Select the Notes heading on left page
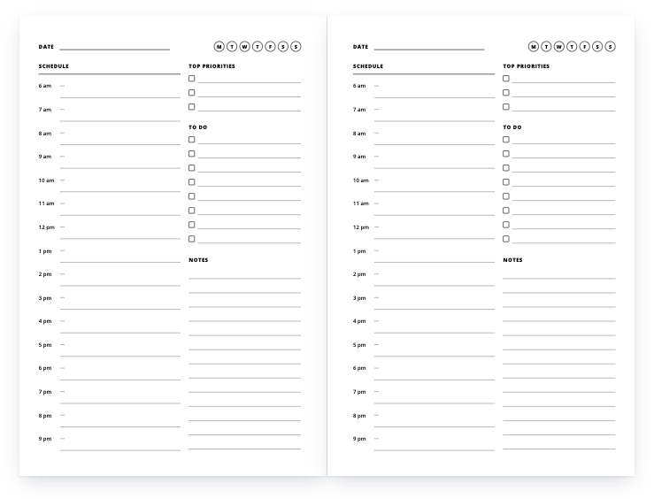 pos(198,260)
